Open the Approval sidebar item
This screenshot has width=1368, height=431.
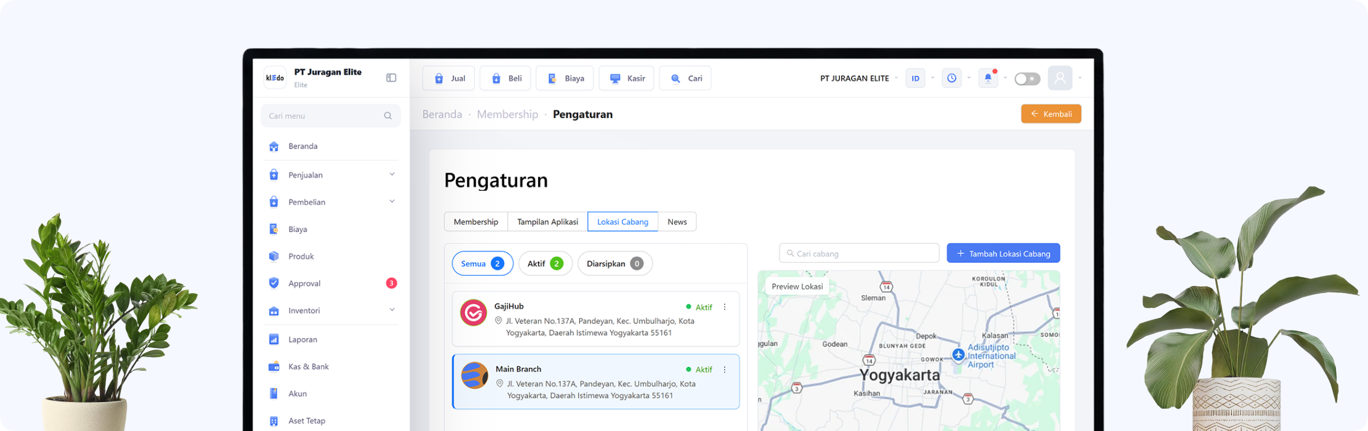[331, 283]
